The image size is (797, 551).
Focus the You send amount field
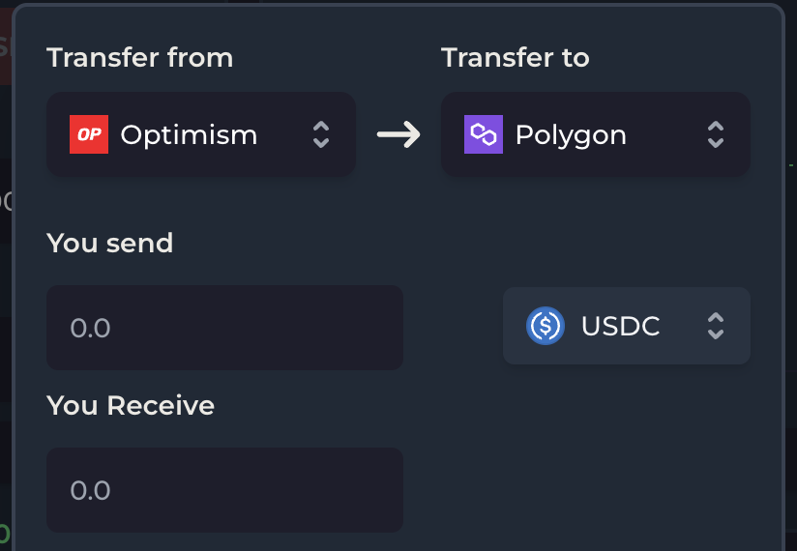point(224,328)
